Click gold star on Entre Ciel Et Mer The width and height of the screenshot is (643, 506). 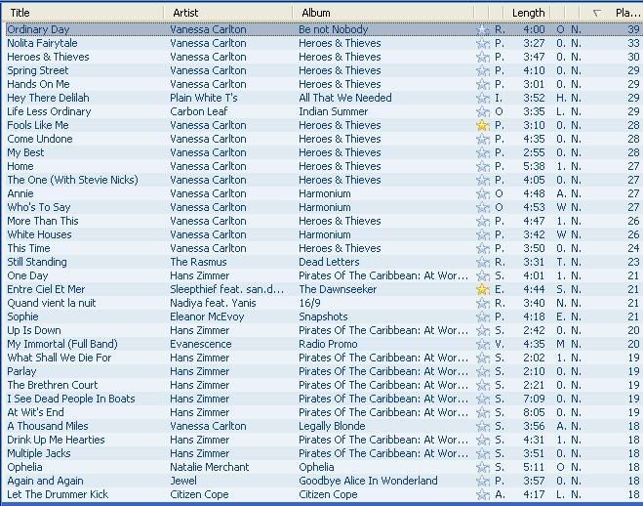click(483, 290)
